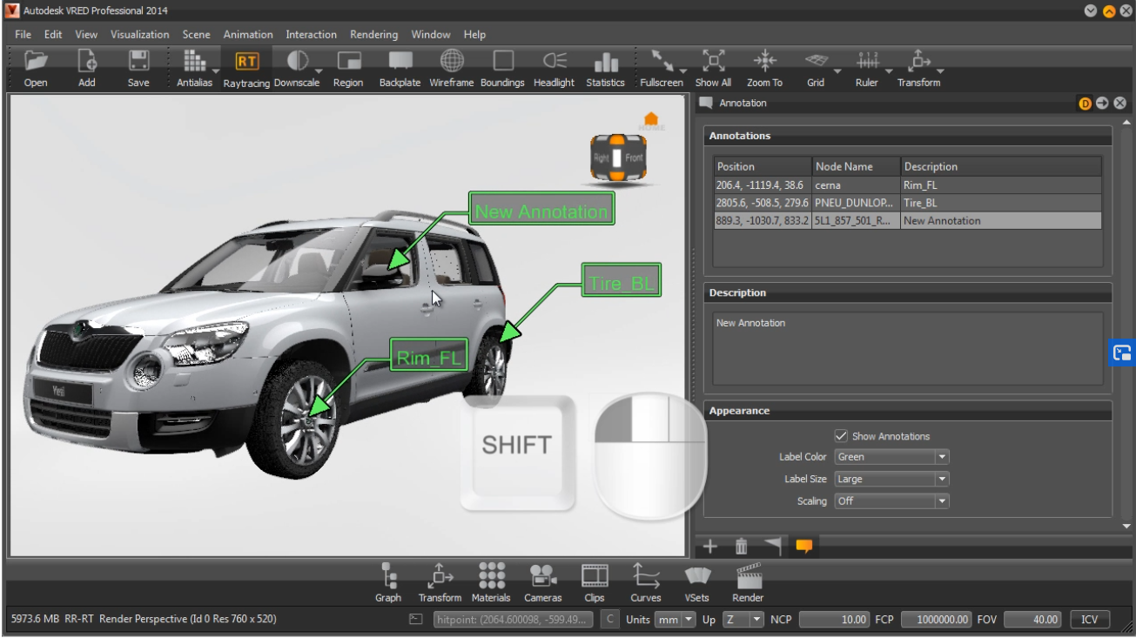This screenshot has height=638, width=1136.
Task: Open the Materials module
Action: [491, 574]
